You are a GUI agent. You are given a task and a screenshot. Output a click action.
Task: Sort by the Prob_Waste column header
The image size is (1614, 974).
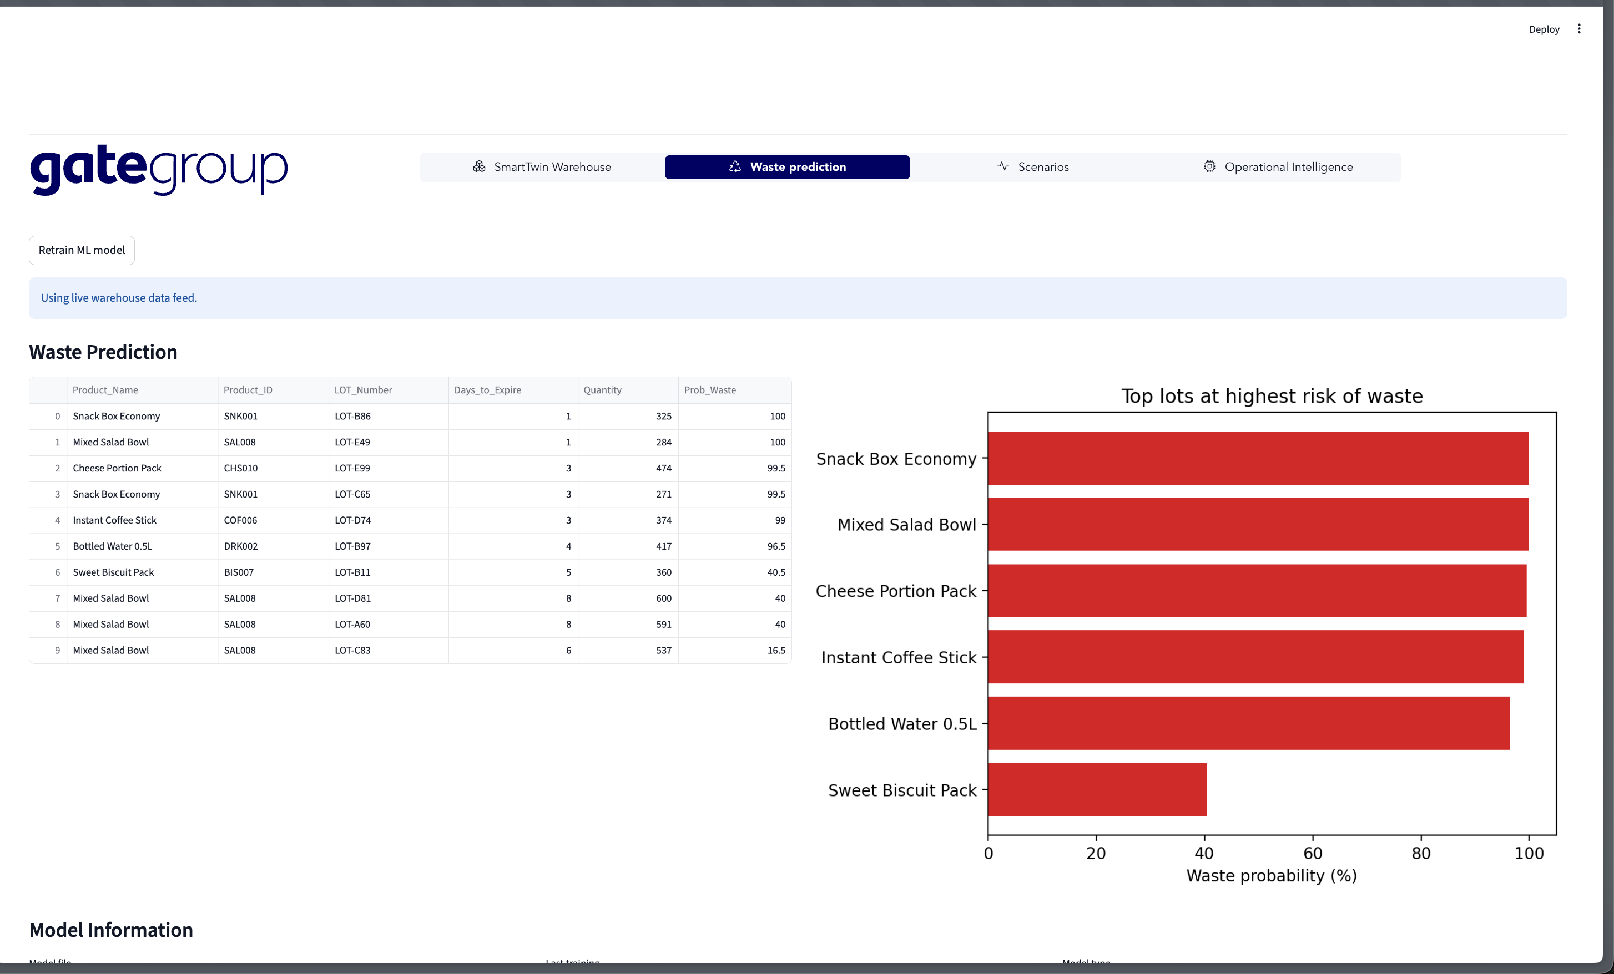tap(710, 390)
